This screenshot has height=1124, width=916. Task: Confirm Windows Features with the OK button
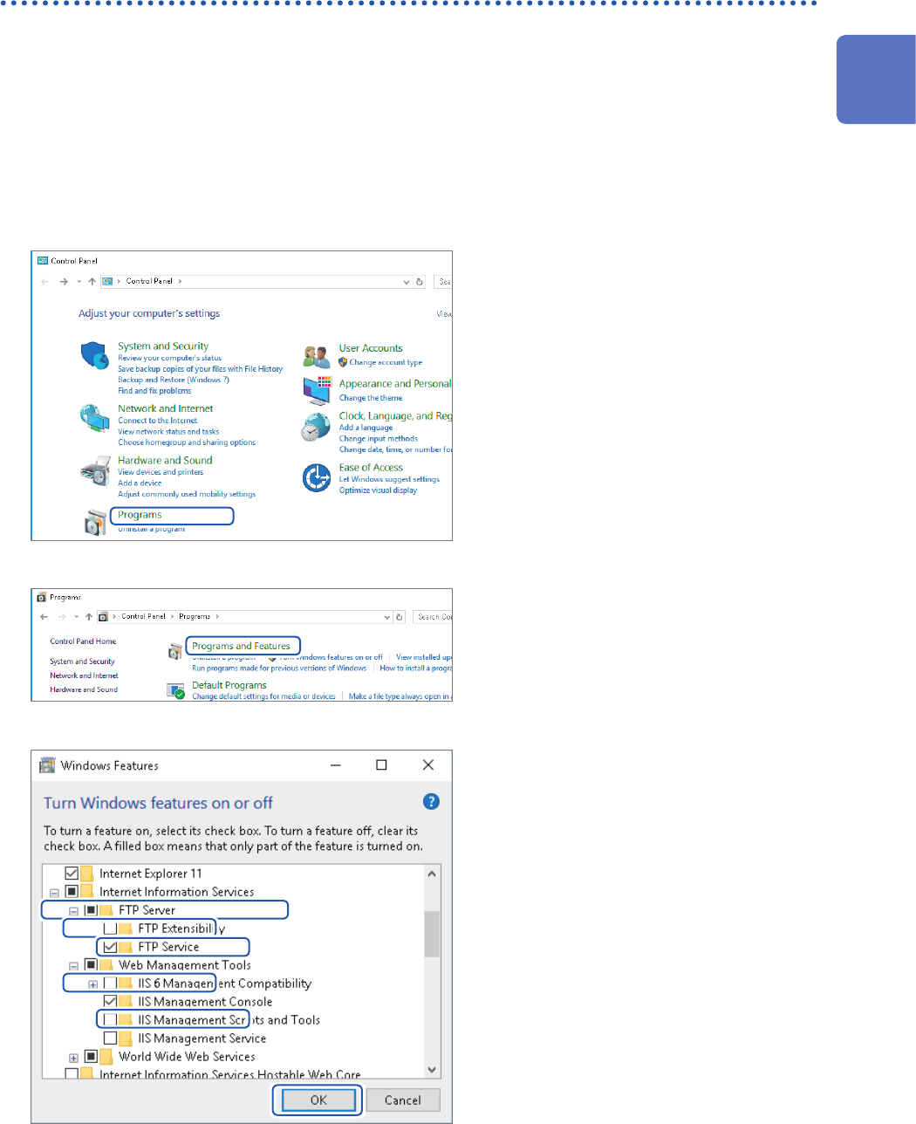318,1100
